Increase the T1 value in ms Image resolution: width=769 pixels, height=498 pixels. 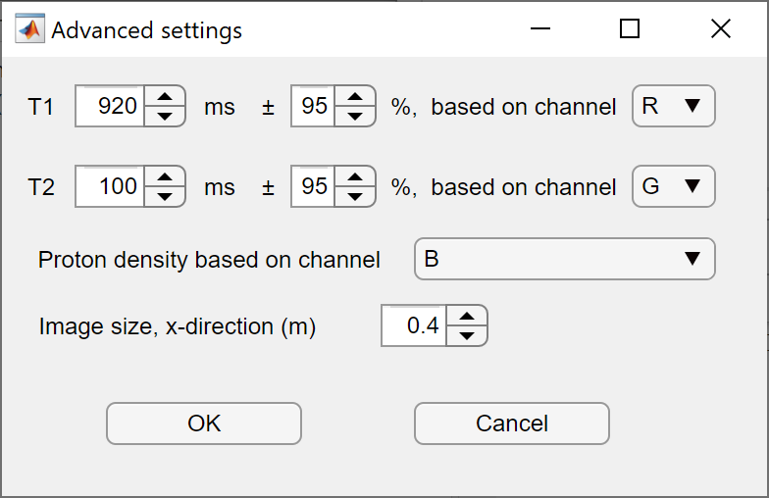165,96
